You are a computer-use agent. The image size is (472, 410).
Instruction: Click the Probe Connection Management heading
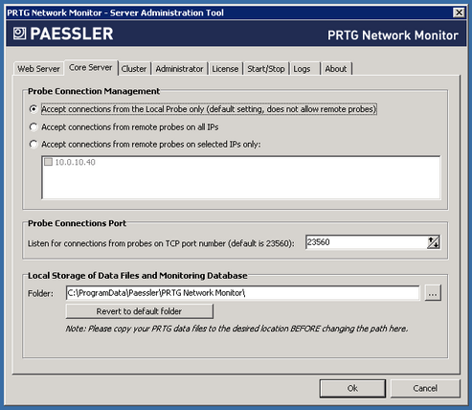pyautogui.click(x=94, y=91)
